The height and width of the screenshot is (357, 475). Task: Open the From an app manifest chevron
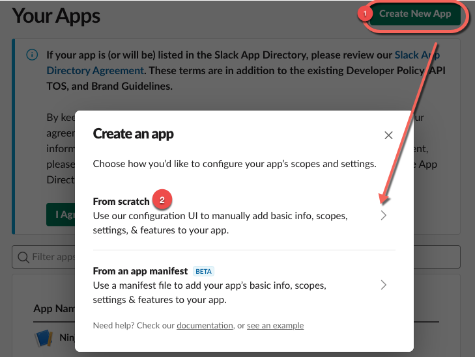tap(384, 285)
